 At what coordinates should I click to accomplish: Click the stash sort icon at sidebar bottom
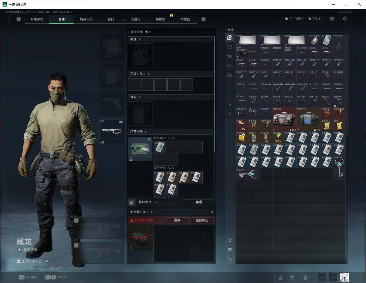230,259
